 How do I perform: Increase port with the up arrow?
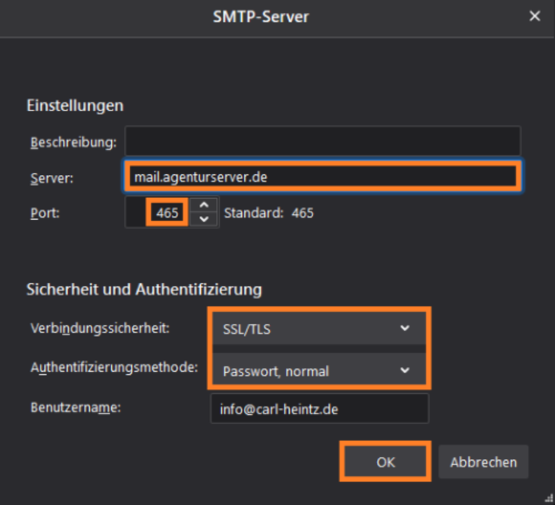click(x=204, y=205)
